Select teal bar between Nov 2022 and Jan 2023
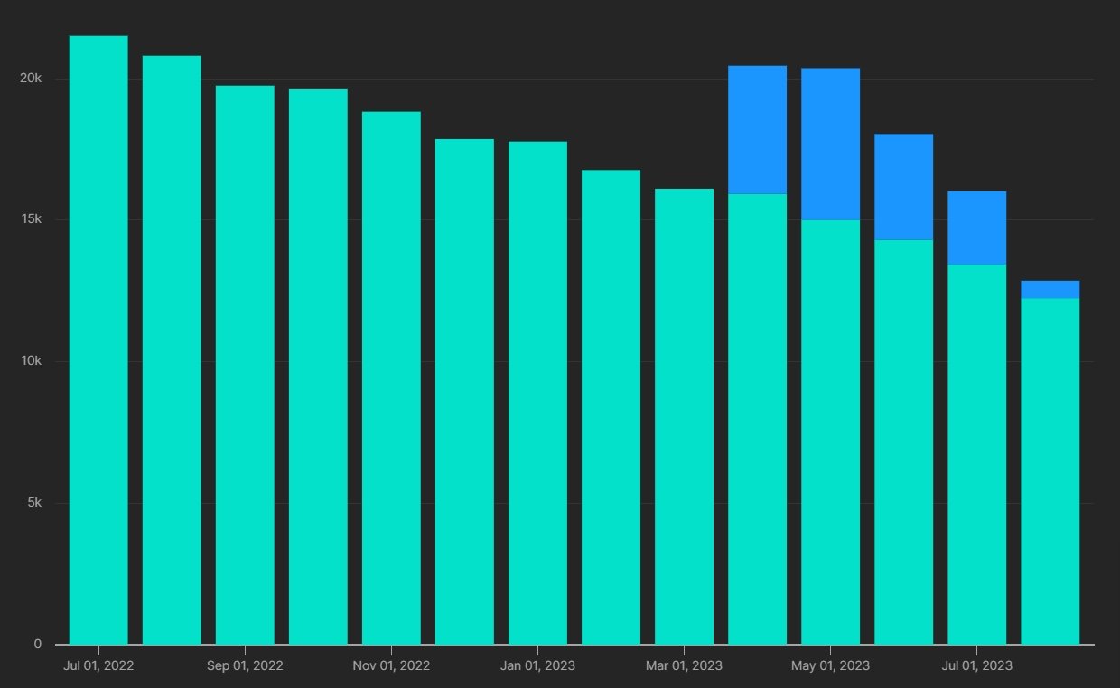This screenshot has height=688, width=1120. (464, 391)
